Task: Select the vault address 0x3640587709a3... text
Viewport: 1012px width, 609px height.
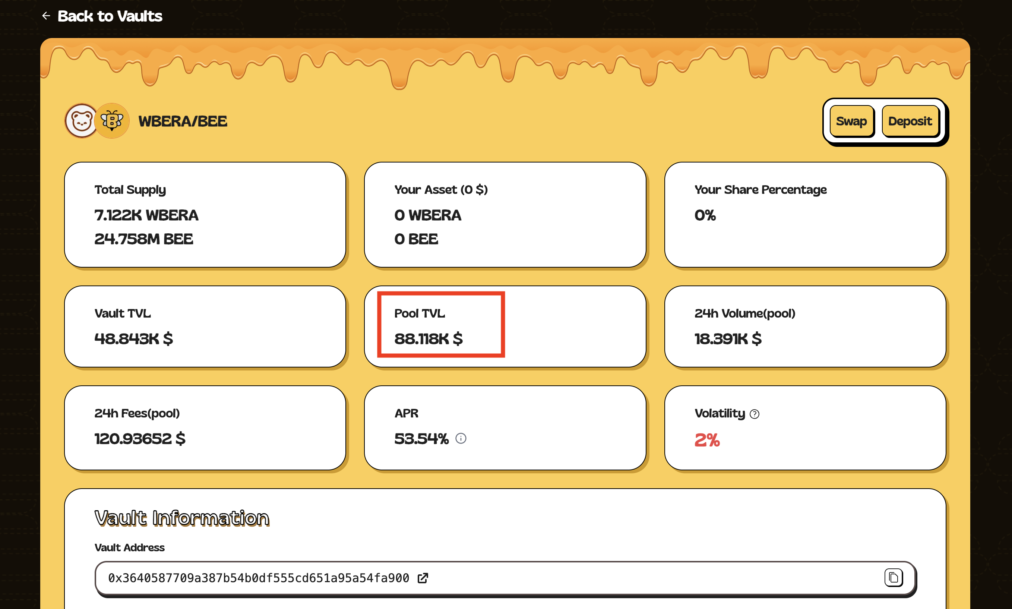Action: [259, 578]
